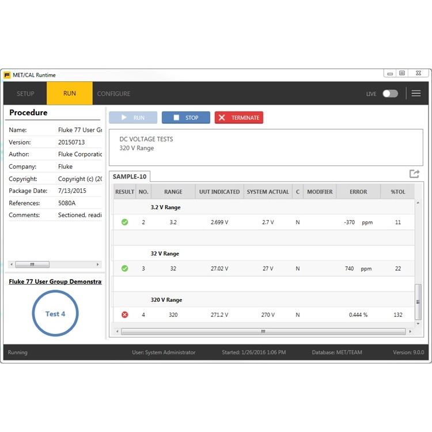Click the Fluke 77 User Group Demonstration link
The image size is (432, 432).
pos(55,282)
